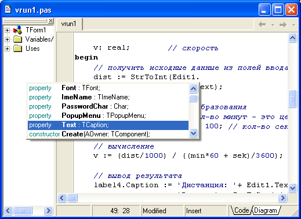Open the forward history dropdown
Image resolution: width=301 pixels, height=219 pixels.
point(294,25)
